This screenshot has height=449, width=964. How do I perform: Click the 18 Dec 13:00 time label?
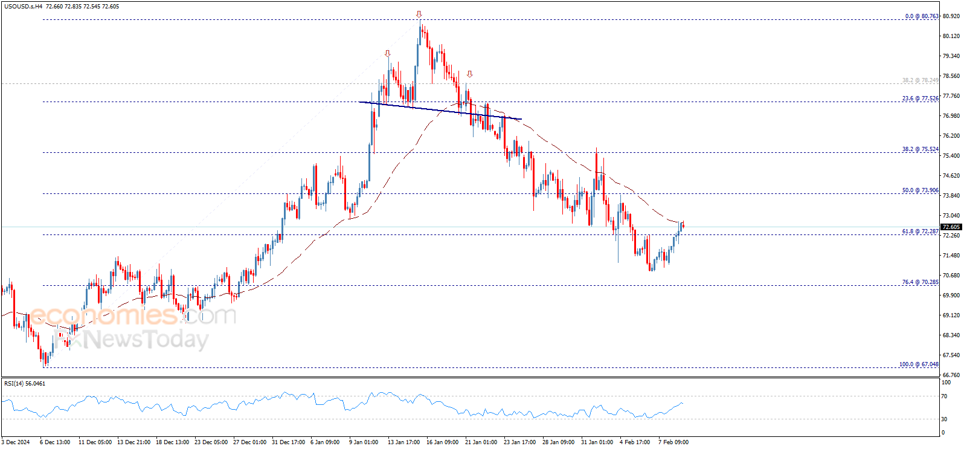pos(173,442)
